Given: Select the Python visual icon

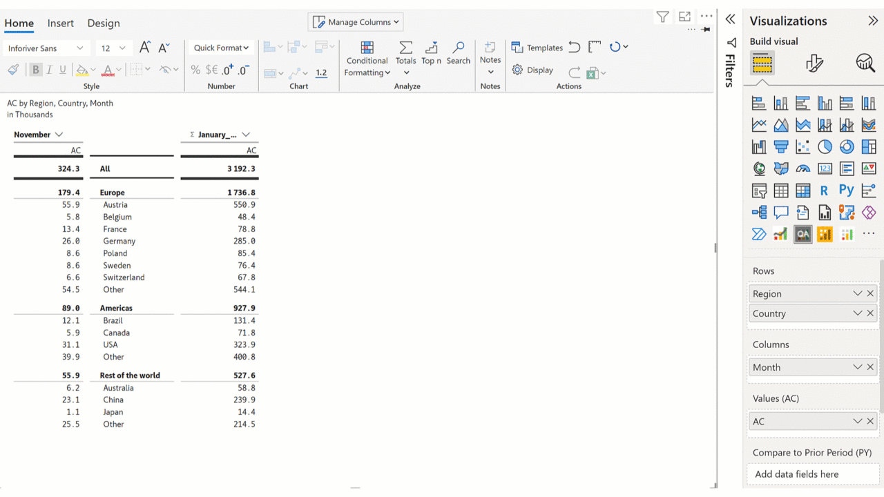Looking at the screenshot, I should 847,190.
